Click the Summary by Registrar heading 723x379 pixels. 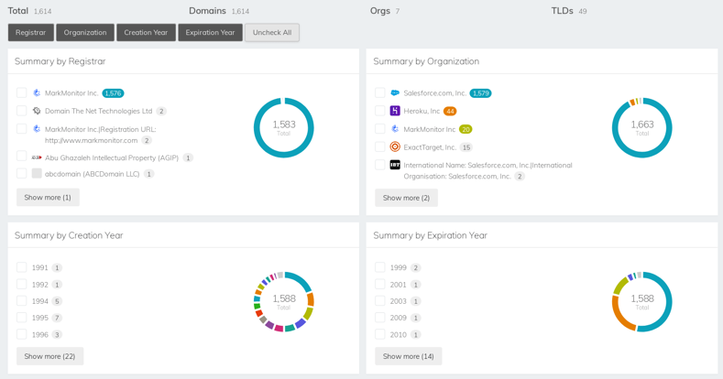[x=60, y=61]
